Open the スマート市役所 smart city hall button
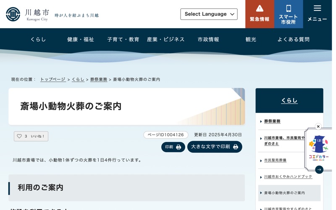 (x=289, y=14)
